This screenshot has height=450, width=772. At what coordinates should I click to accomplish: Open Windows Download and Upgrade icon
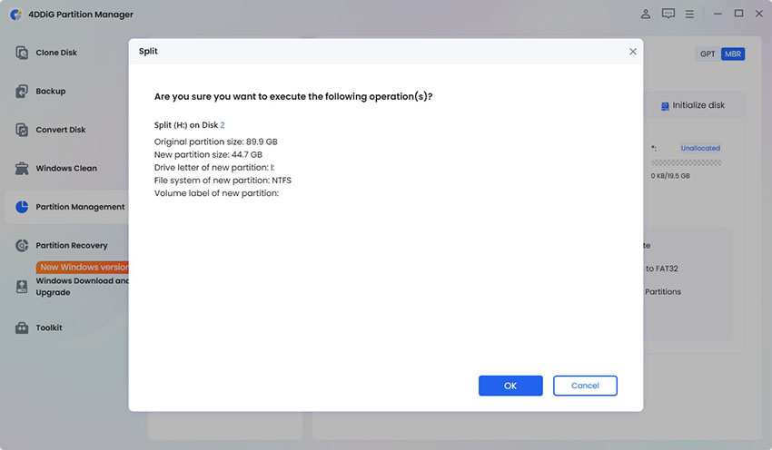[x=22, y=287]
